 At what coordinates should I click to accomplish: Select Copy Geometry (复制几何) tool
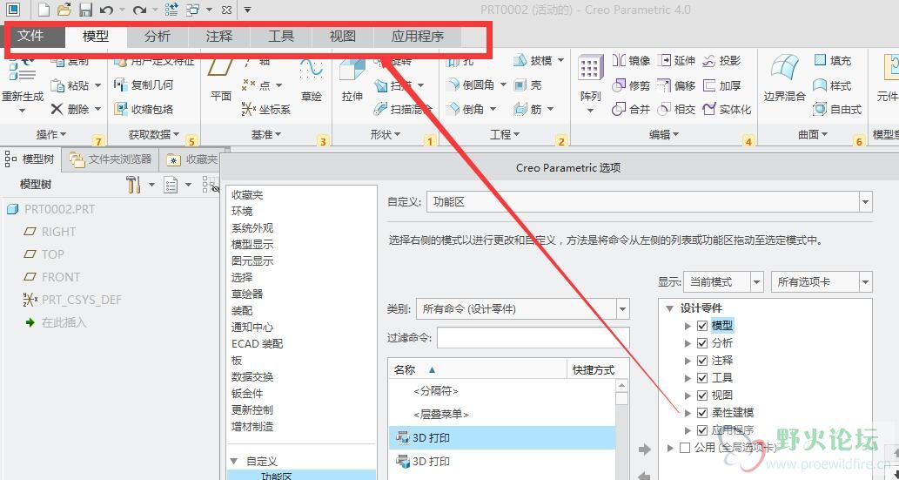point(144,85)
